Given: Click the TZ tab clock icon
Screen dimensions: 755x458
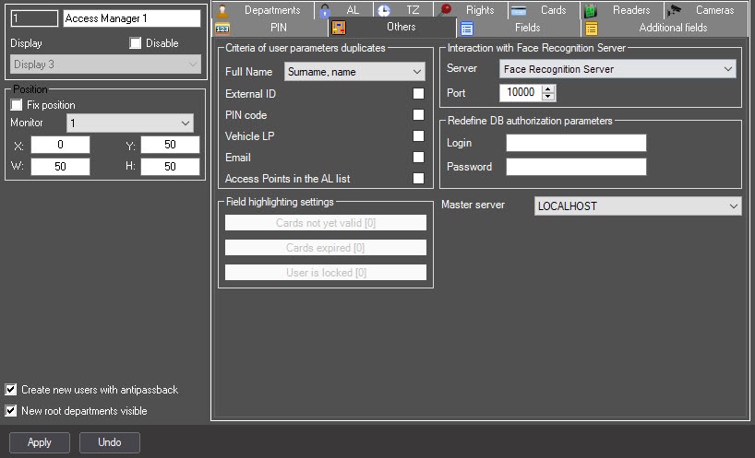Looking at the screenshot, I should coord(384,10).
